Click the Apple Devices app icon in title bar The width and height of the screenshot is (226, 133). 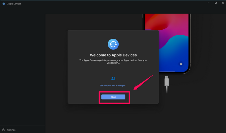click(4, 4)
